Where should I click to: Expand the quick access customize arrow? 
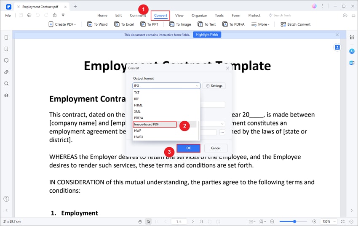coord(63,15)
